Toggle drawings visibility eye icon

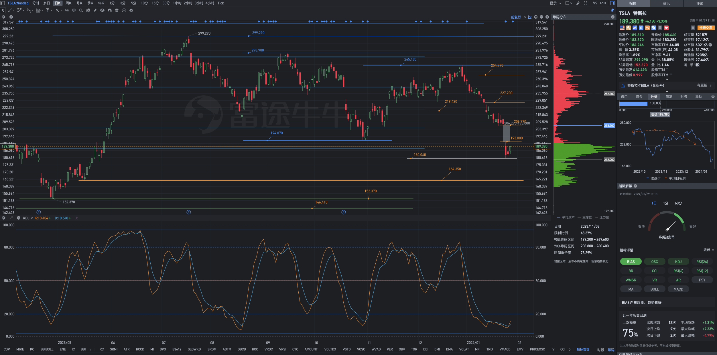(x=102, y=10)
